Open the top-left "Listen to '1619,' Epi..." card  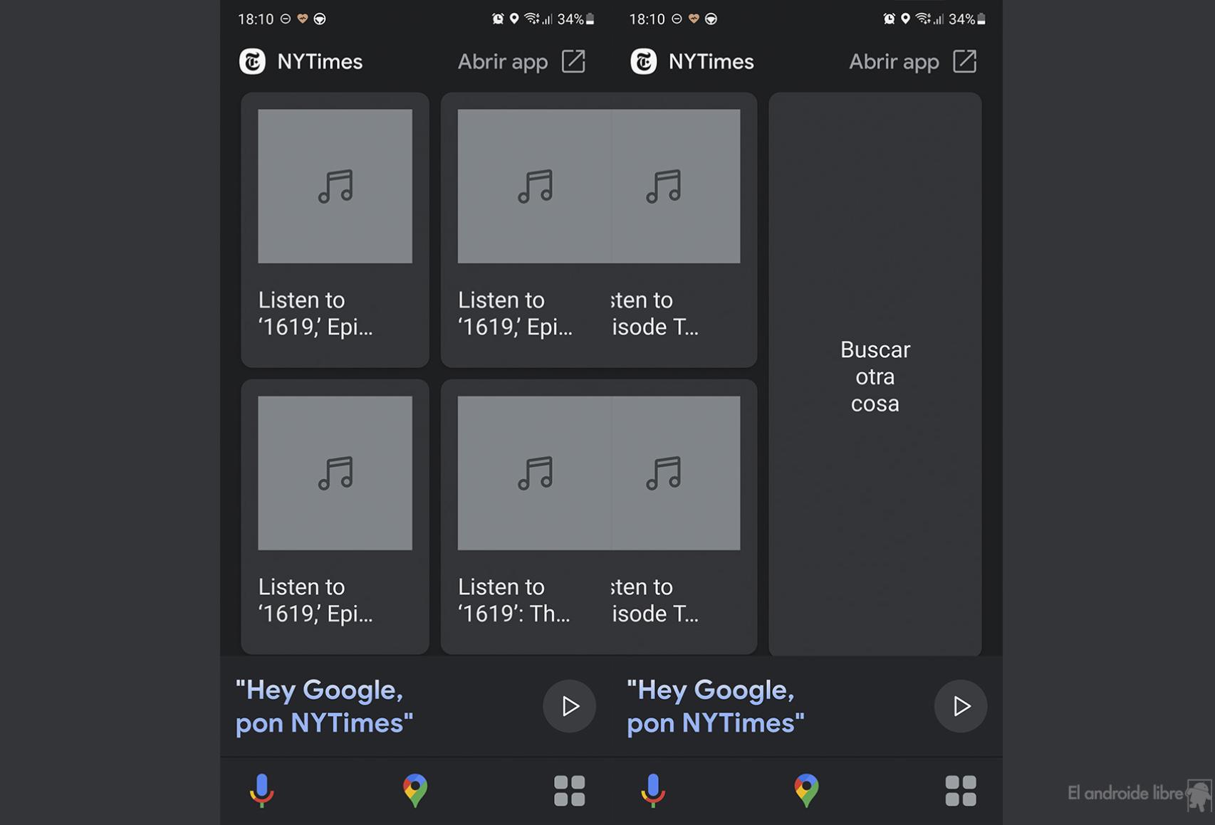335,230
